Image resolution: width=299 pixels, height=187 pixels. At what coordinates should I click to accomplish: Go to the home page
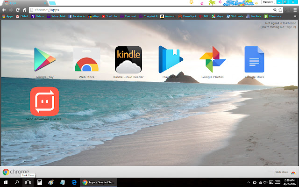coord(24,10)
